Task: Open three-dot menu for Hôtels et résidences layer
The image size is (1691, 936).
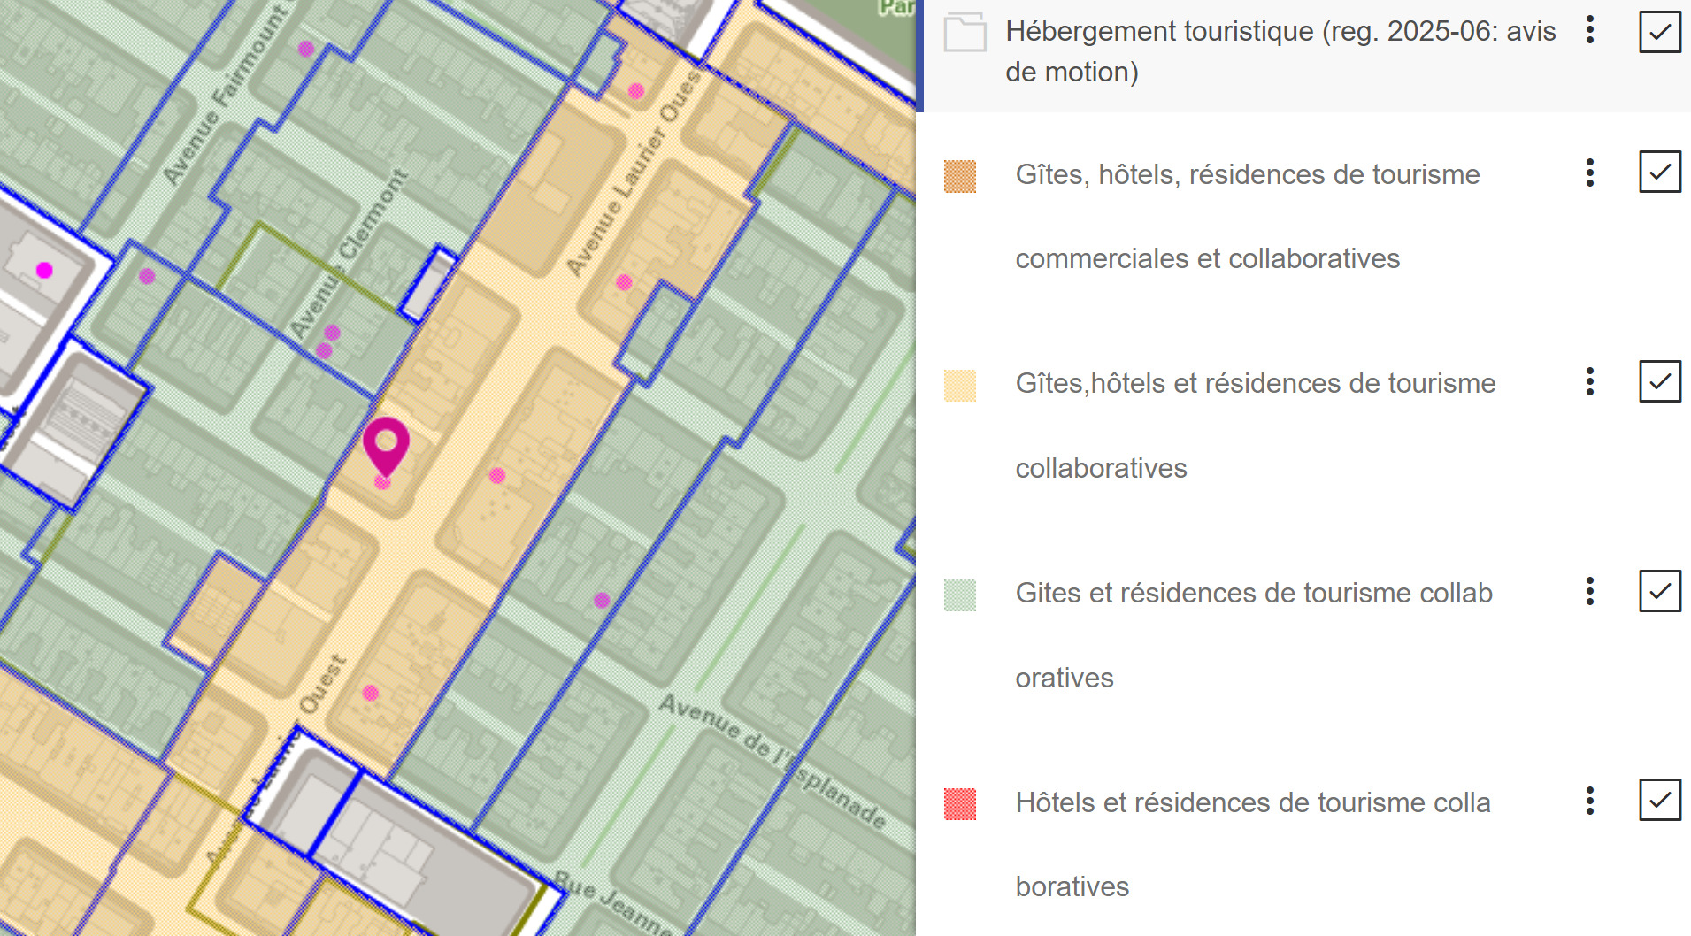Action: (1590, 801)
